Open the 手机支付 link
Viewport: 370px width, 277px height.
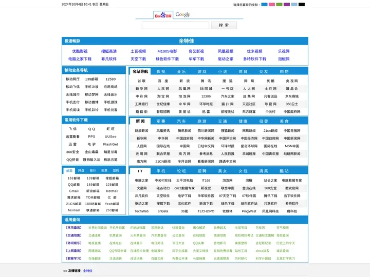coord(72,102)
